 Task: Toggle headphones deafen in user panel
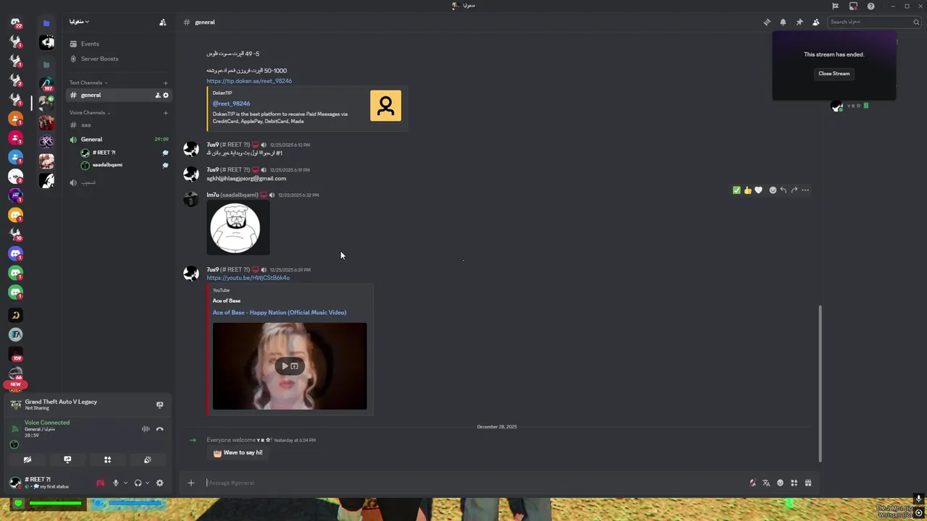pos(138,483)
